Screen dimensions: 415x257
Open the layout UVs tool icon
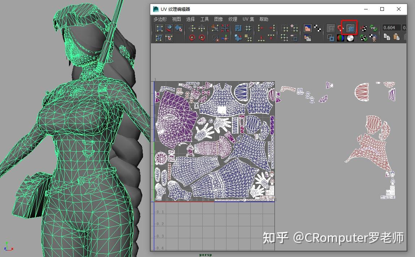(x=238, y=28)
